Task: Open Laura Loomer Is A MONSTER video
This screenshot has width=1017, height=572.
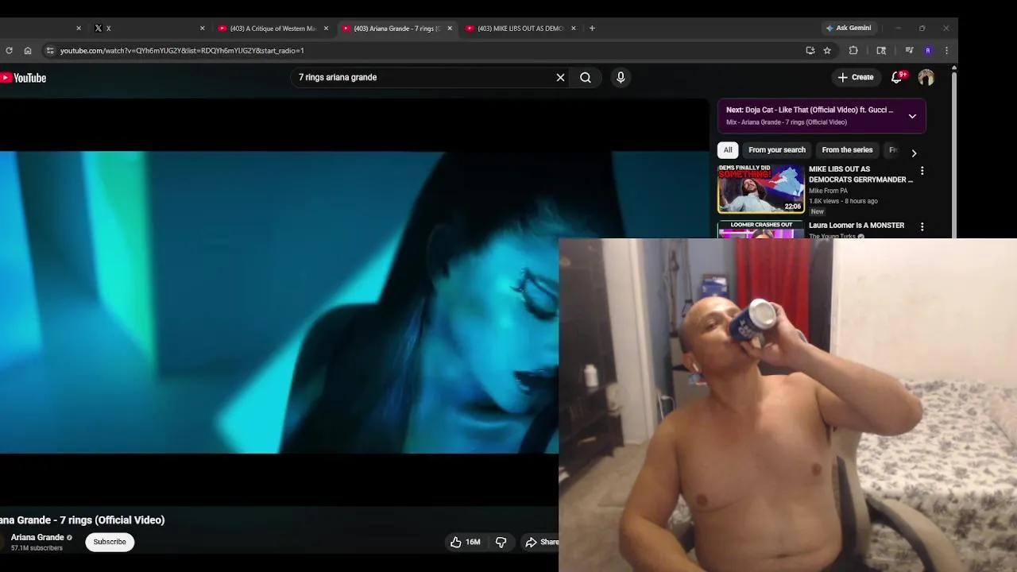Action: 857,226
